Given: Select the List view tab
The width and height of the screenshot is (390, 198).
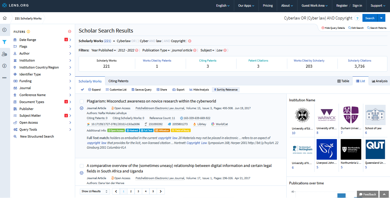Looking at the screenshot, I should click(360, 81).
